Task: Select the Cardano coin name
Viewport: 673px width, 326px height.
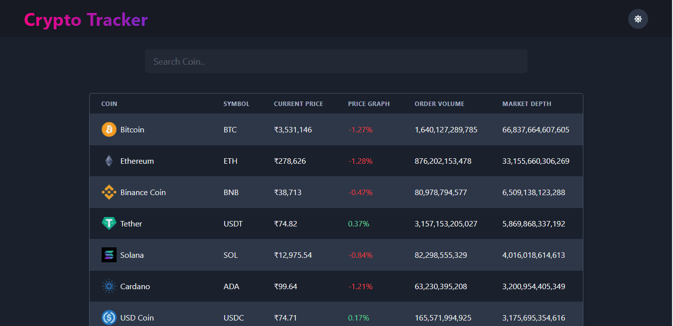Action: pos(135,286)
